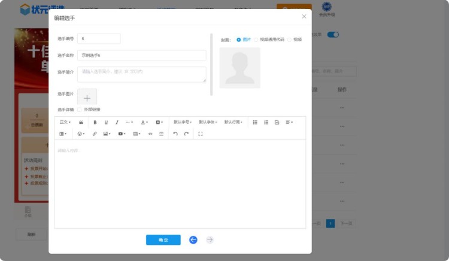Click the 确定 confirm button
The width and height of the screenshot is (449, 261).
tap(163, 240)
